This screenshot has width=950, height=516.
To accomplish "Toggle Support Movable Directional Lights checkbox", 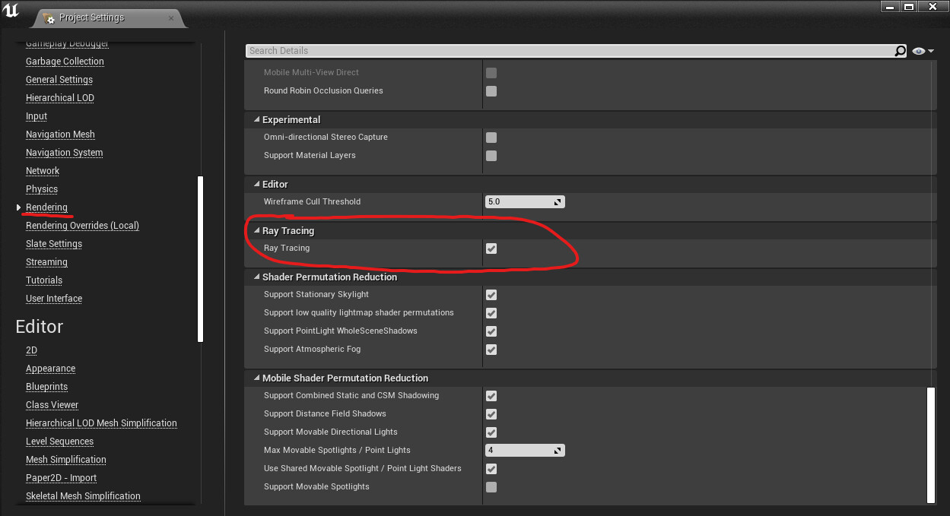I will click(491, 432).
